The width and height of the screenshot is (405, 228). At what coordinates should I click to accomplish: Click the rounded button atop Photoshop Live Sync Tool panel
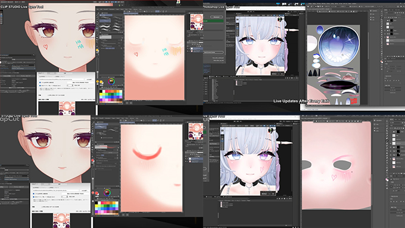tap(216, 17)
